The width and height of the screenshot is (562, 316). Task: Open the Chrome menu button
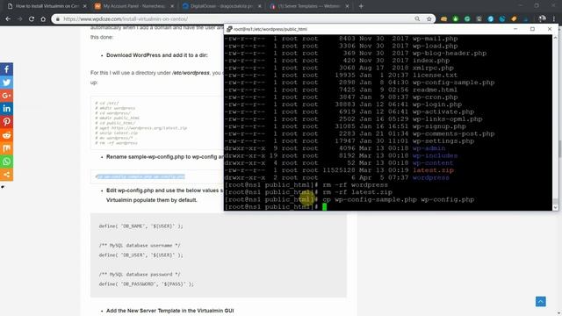[x=554, y=19]
